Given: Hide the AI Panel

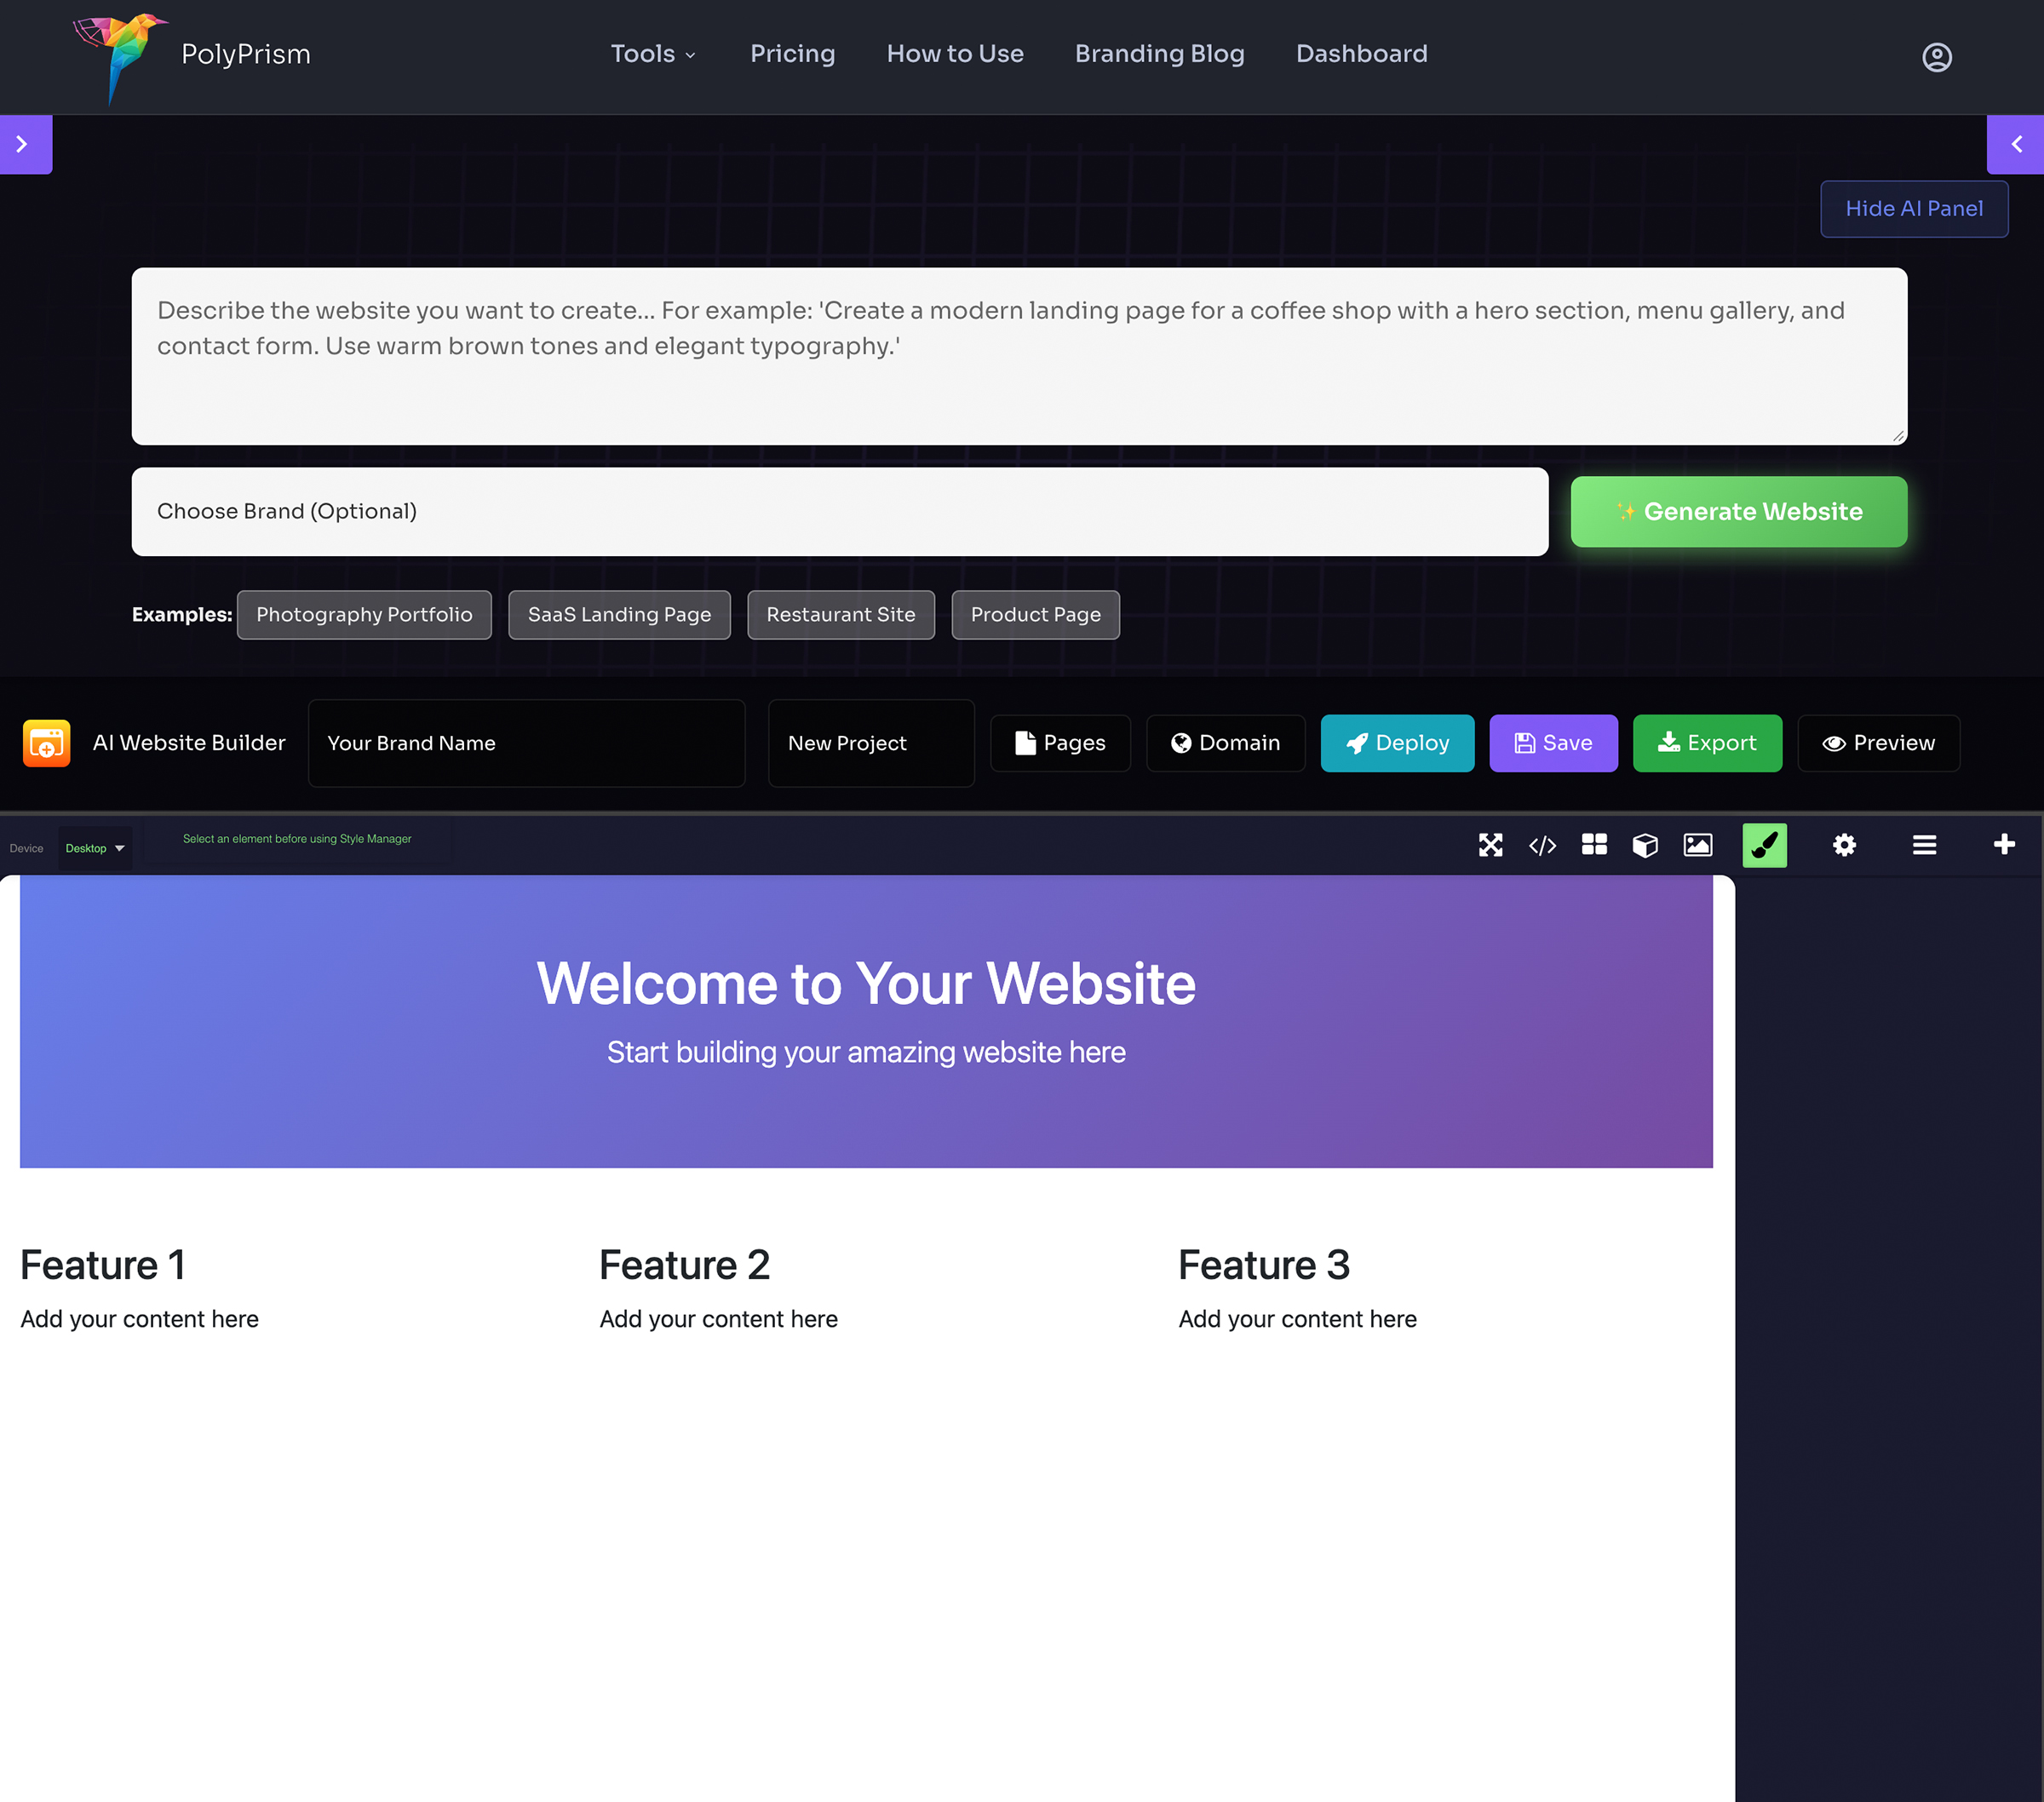Looking at the screenshot, I should (x=1914, y=208).
